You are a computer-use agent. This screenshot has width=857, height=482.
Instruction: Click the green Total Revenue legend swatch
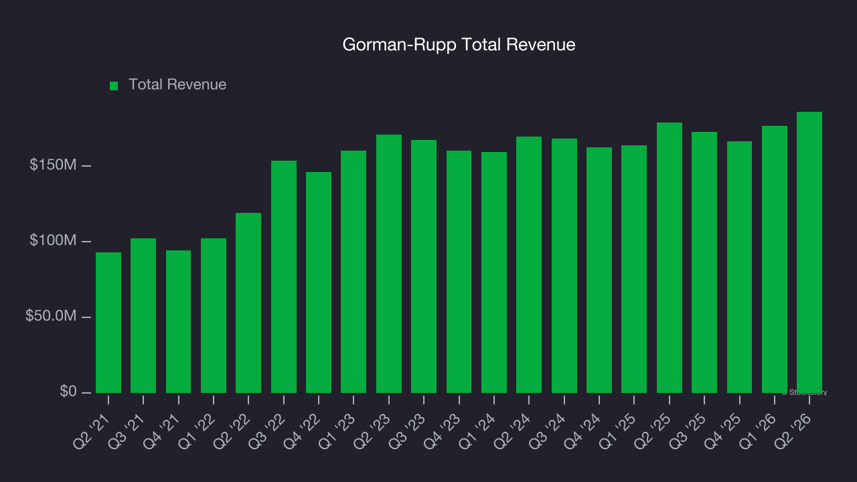(x=114, y=86)
